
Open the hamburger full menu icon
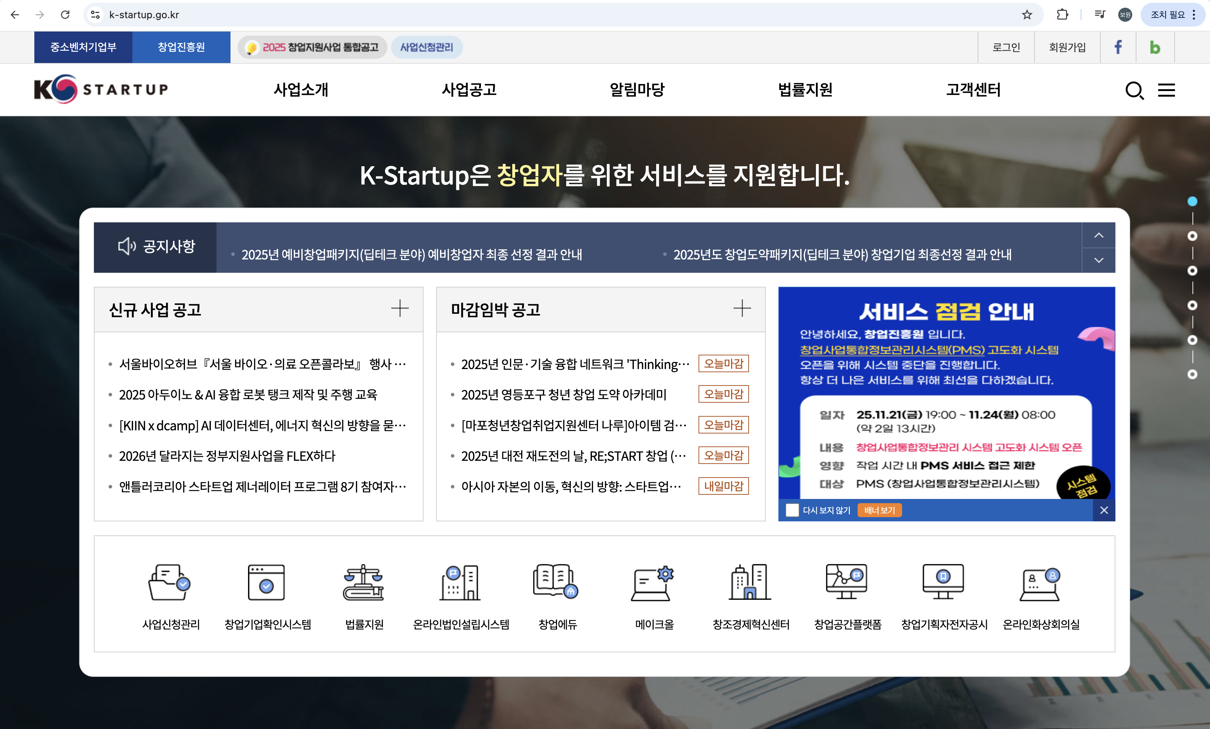[x=1166, y=90]
